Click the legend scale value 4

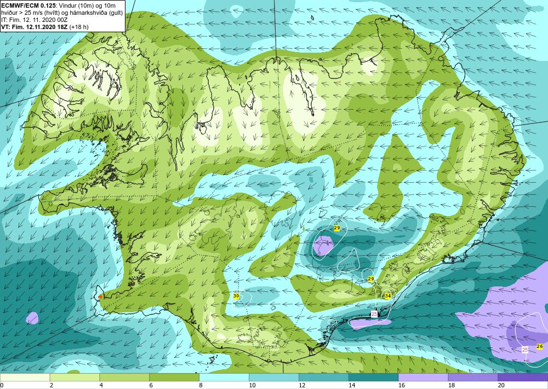(x=101, y=386)
